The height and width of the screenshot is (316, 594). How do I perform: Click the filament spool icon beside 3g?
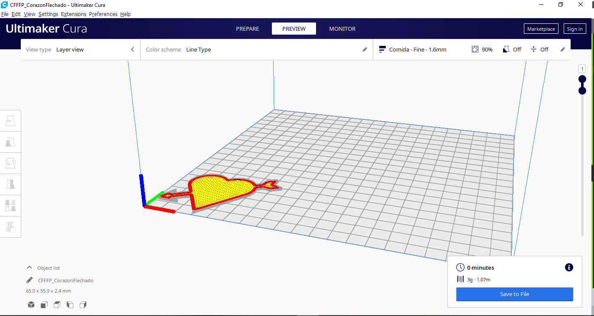(x=460, y=280)
